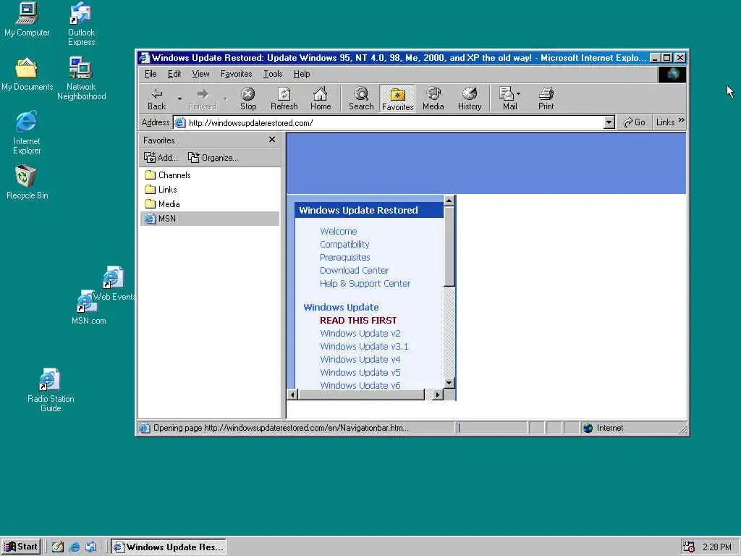Open the Download Center link

[x=355, y=271]
